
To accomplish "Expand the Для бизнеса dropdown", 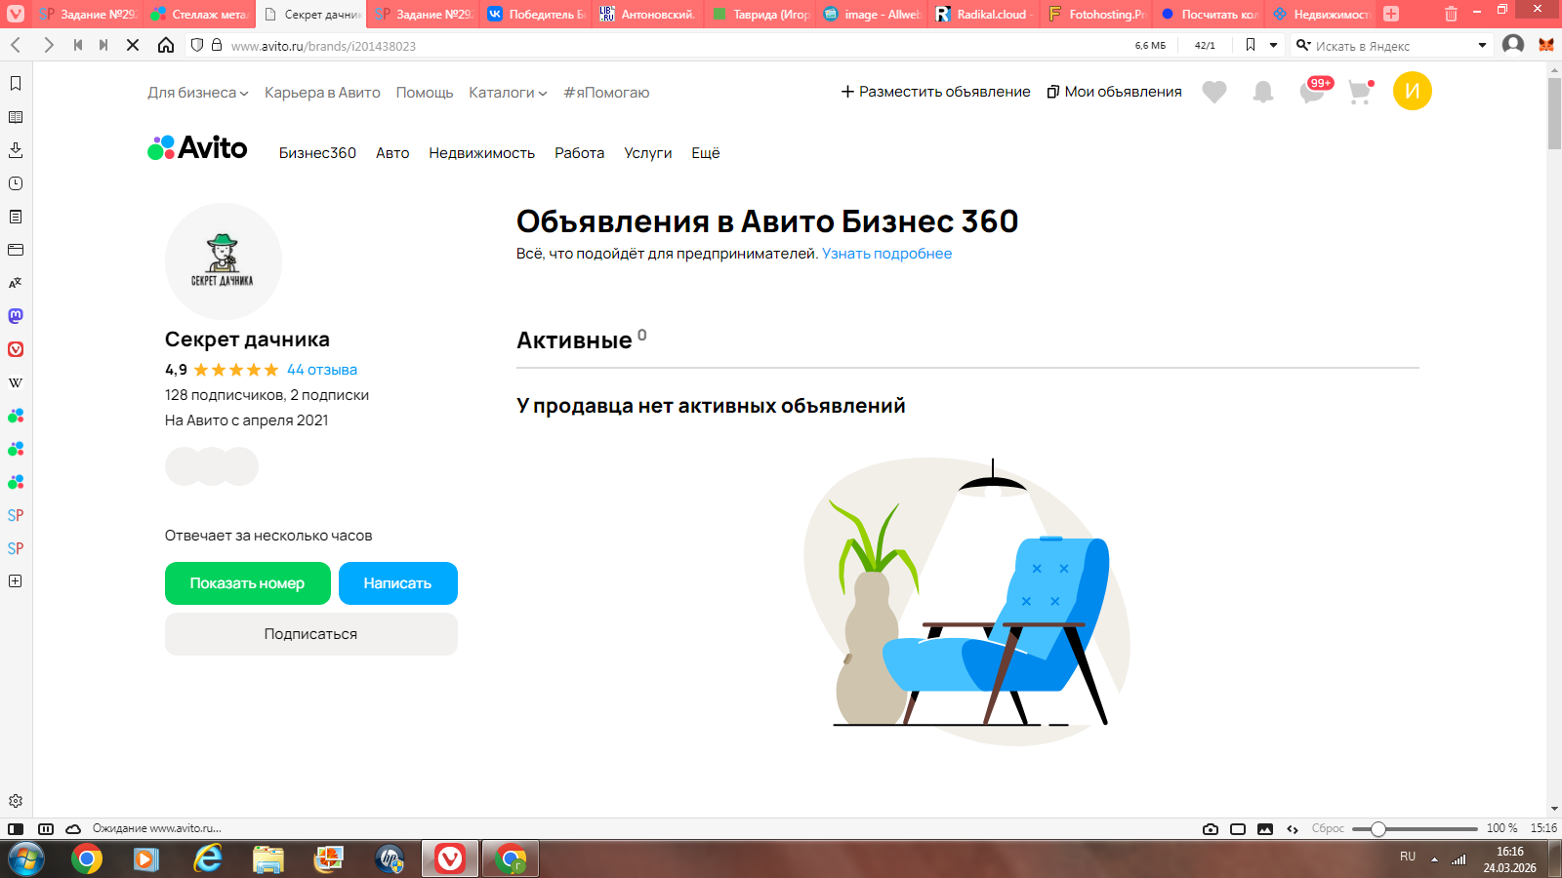I will tap(198, 93).
